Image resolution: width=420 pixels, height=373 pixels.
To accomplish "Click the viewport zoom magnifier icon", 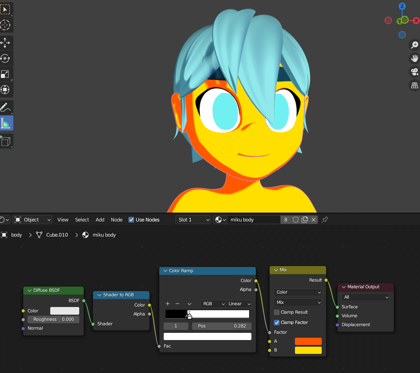I will click(414, 45).
